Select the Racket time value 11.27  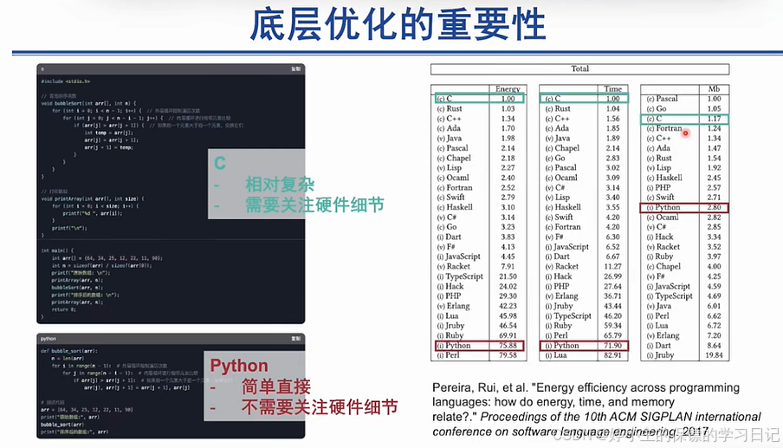(612, 267)
